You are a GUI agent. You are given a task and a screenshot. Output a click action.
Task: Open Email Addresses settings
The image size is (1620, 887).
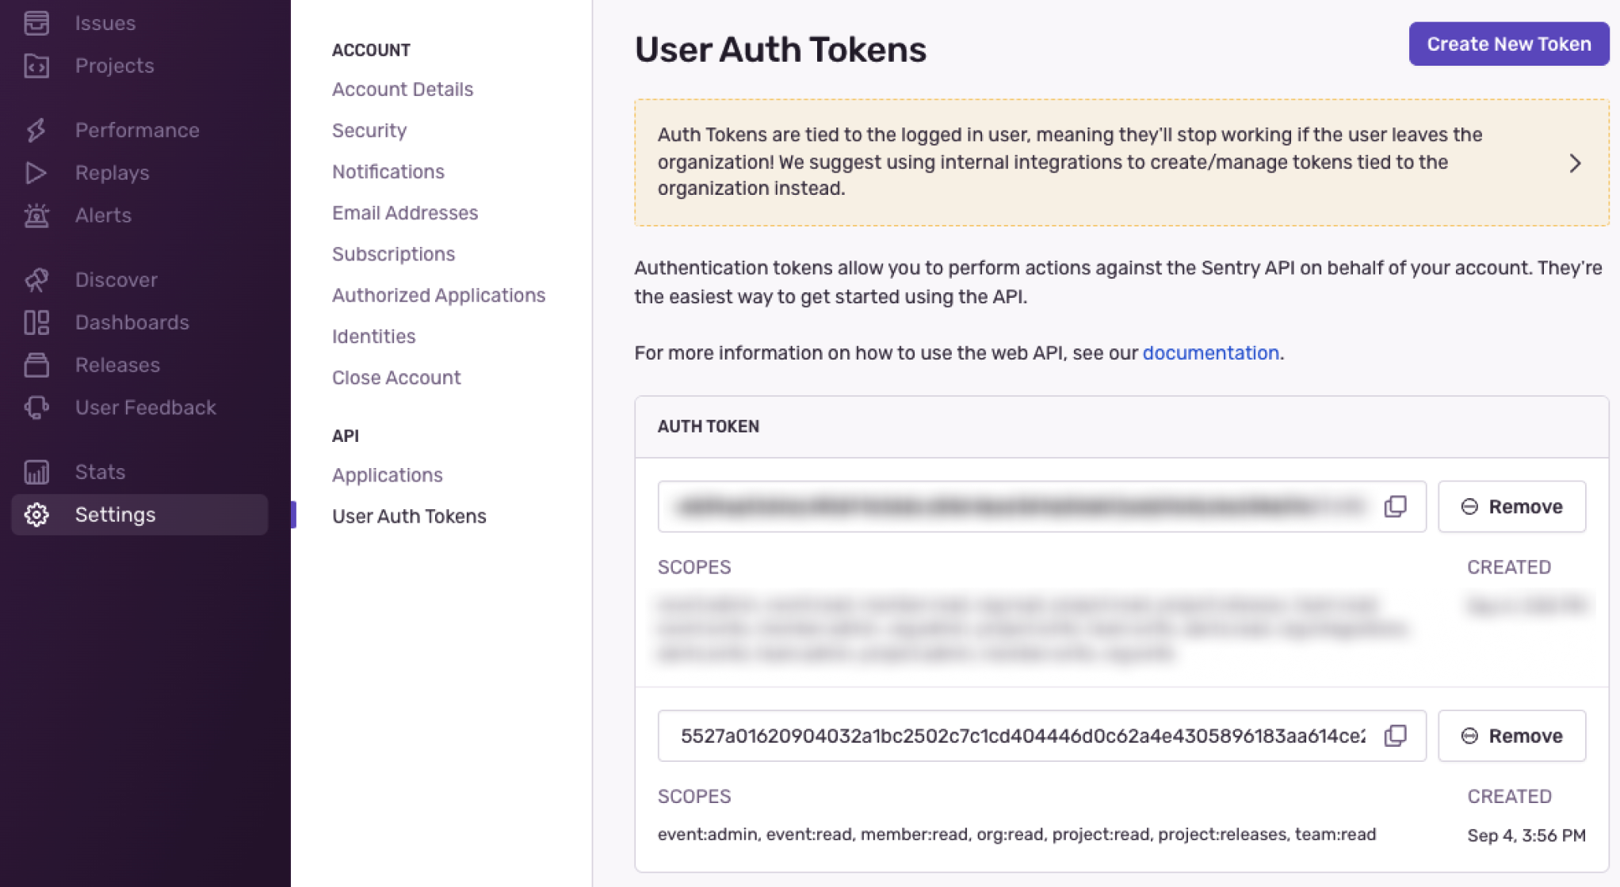(x=405, y=213)
